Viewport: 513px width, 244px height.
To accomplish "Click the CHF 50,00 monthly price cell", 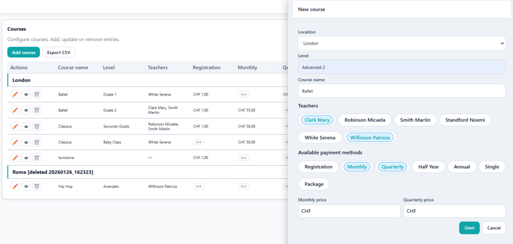I will pyautogui.click(x=246, y=142).
